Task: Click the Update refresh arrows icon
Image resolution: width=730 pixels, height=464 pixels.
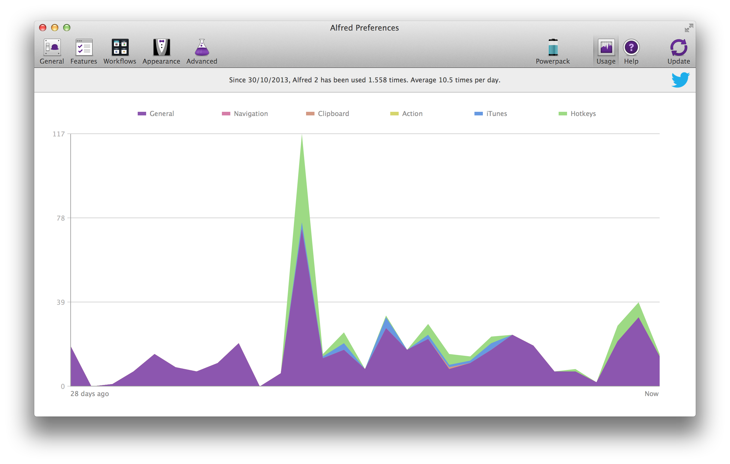Action: (x=679, y=47)
